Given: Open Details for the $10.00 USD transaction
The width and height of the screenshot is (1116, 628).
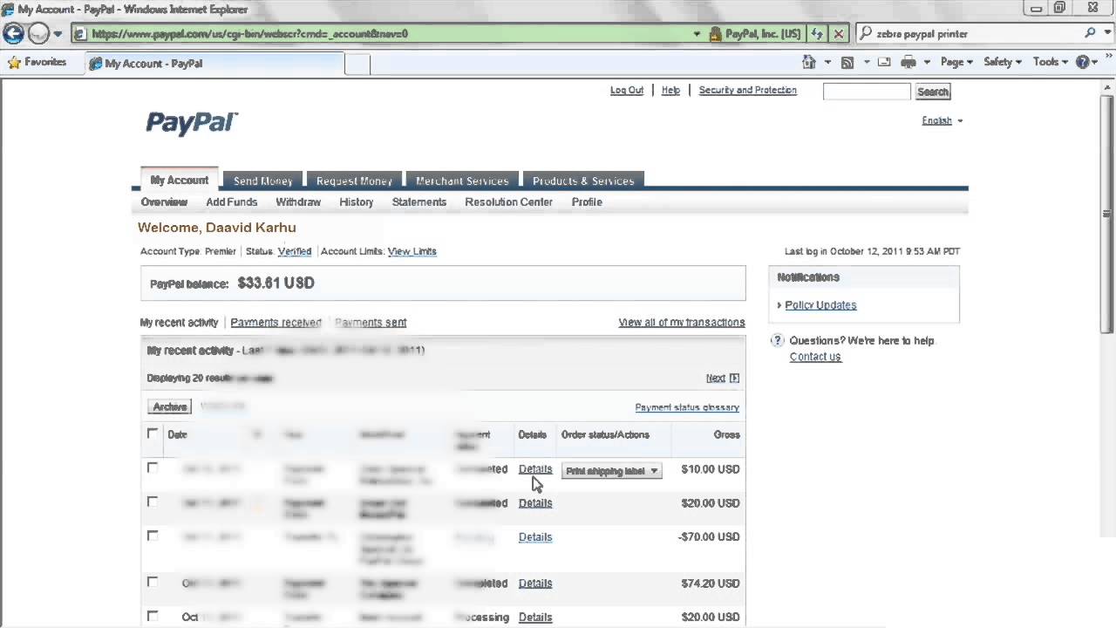Looking at the screenshot, I should coord(535,469).
